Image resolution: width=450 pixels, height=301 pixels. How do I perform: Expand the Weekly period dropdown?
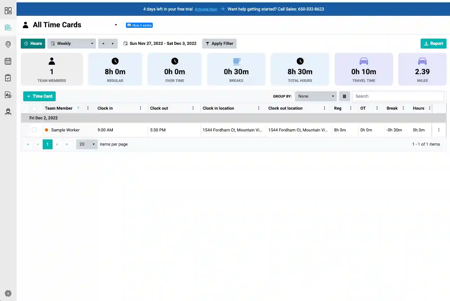[x=71, y=44]
